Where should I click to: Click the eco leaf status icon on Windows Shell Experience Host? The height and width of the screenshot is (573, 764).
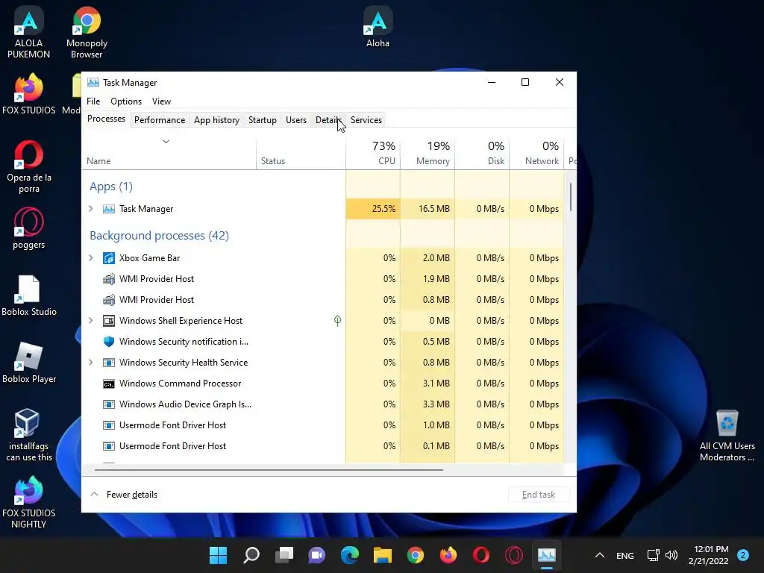point(337,321)
